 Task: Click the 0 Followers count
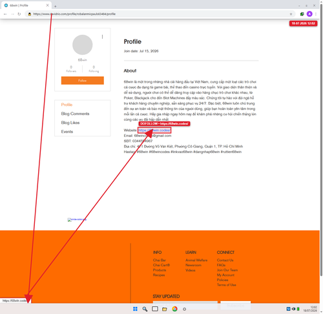click(x=71, y=69)
